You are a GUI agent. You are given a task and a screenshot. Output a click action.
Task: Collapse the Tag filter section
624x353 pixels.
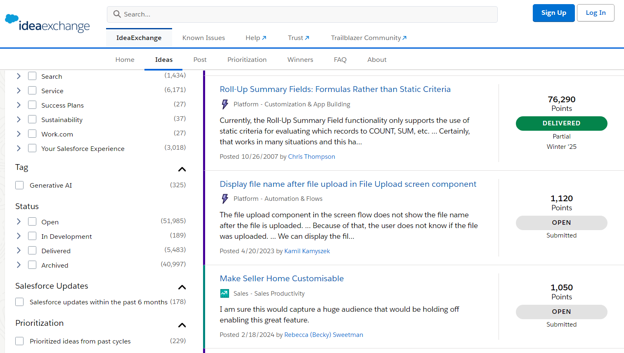coord(182,169)
